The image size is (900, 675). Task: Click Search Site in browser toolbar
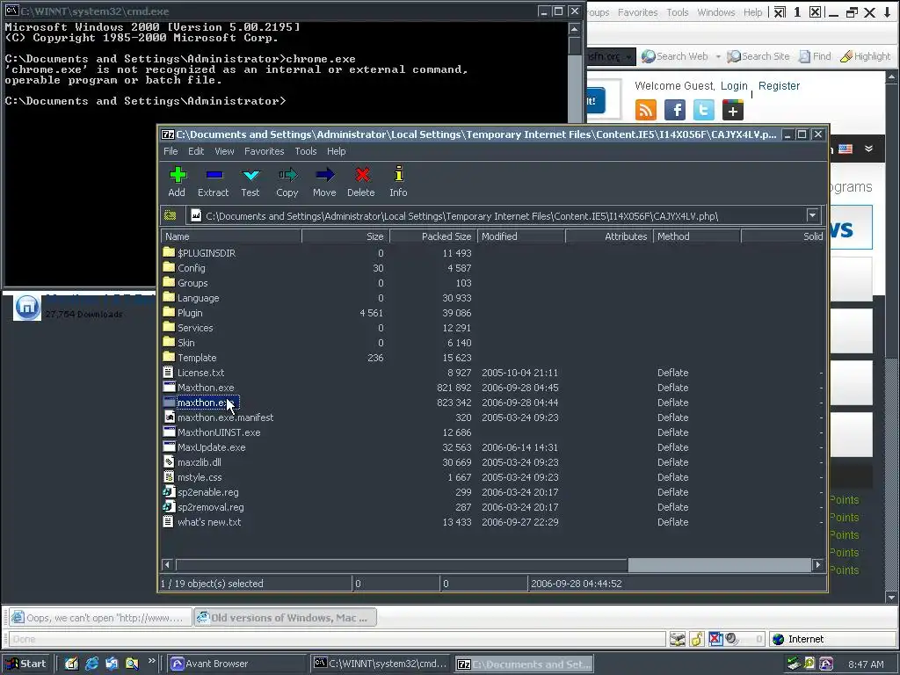click(x=758, y=56)
